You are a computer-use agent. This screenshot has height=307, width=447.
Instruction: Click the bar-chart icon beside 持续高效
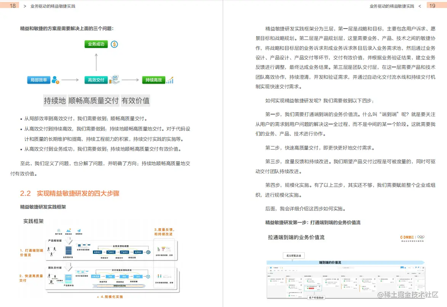[169, 80]
